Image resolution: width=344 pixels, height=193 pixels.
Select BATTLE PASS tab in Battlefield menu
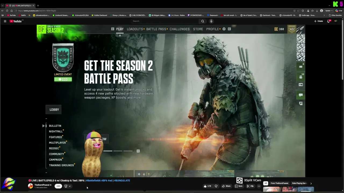[156, 29]
